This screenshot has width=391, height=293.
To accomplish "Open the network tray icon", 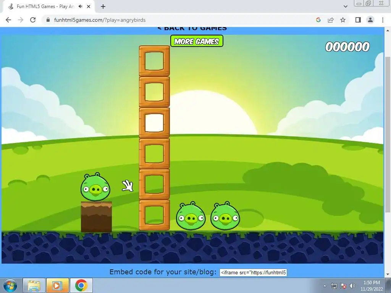I will coord(334,286).
